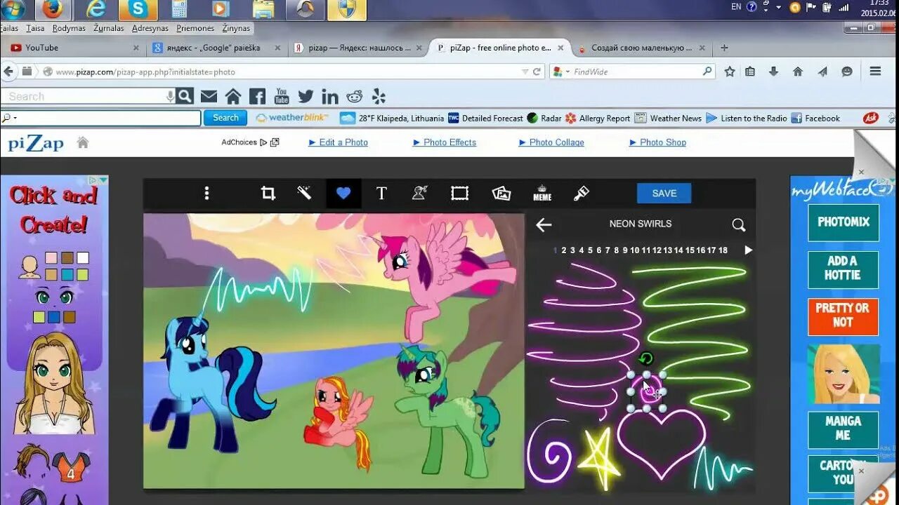This screenshot has width=899, height=505.
Task: Open the Reddit icon in toolbar
Action: click(355, 97)
